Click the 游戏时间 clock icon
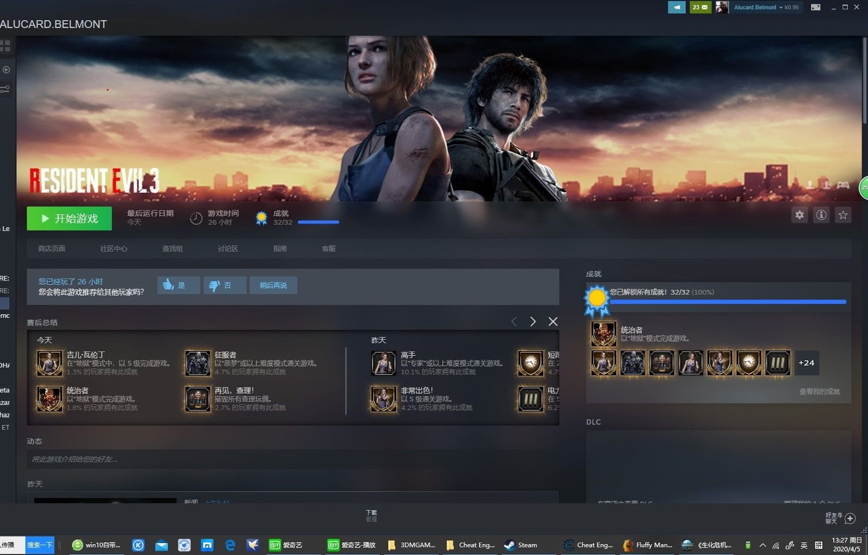The image size is (868, 555). pyautogui.click(x=196, y=218)
